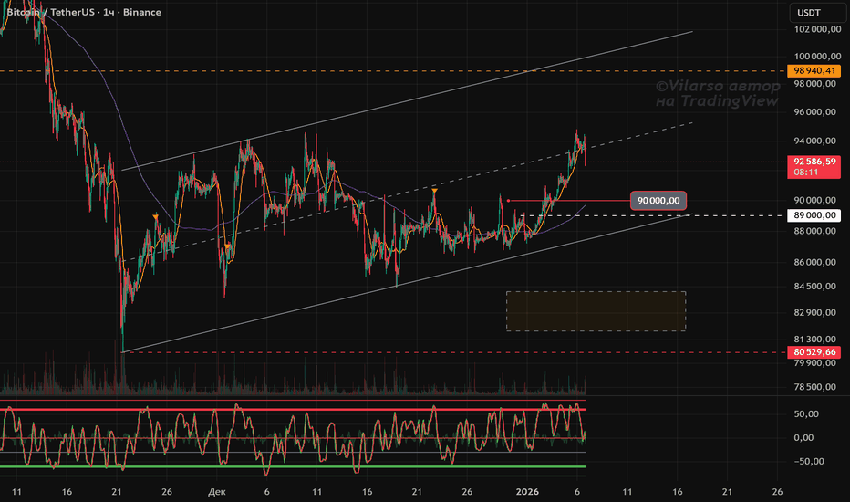Click the USDT currency selector button
850x502 pixels.
tap(809, 12)
